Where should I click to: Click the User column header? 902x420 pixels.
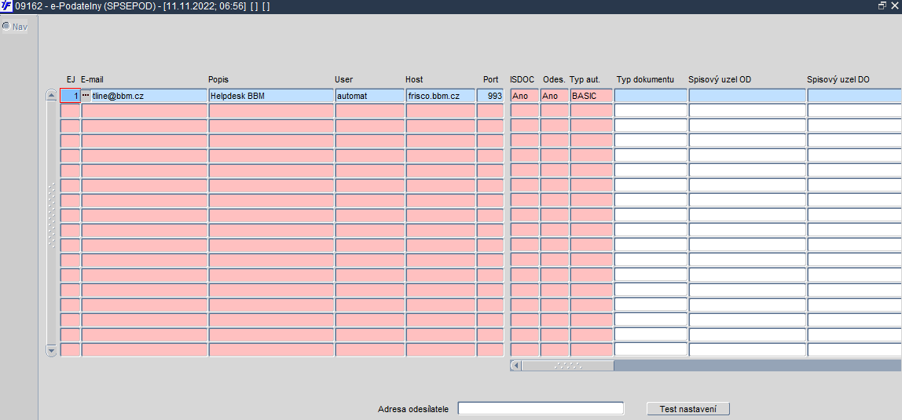pos(343,79)
